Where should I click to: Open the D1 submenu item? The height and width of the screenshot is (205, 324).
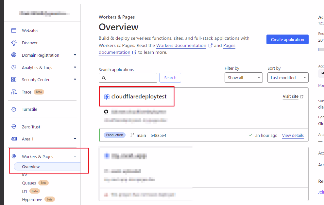25,191
